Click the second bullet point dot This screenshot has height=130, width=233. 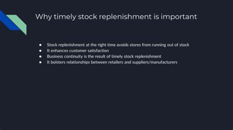click(40, 51)
